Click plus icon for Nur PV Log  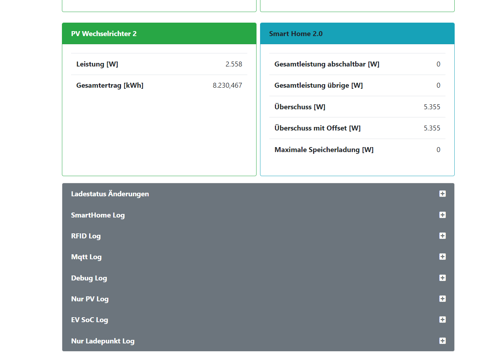tap(442, 299)
